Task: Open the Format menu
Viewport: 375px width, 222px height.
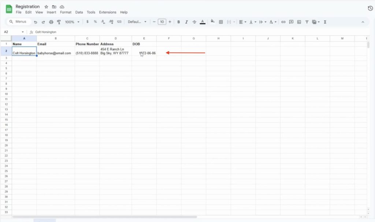Action: pos(66,12)
